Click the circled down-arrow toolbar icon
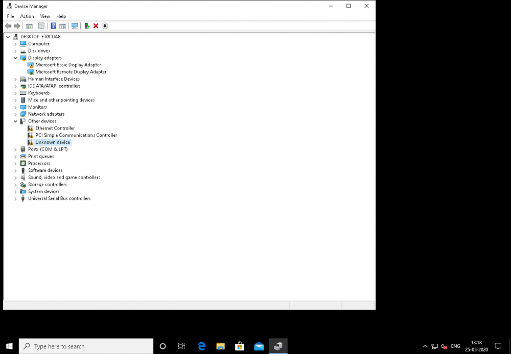This screenshot has width=511, height=354. (105, 26)
